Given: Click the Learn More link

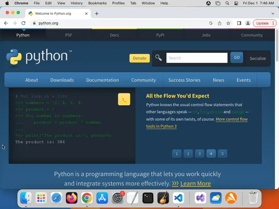Looking at the screenshot, I should [x=196, y=183].
